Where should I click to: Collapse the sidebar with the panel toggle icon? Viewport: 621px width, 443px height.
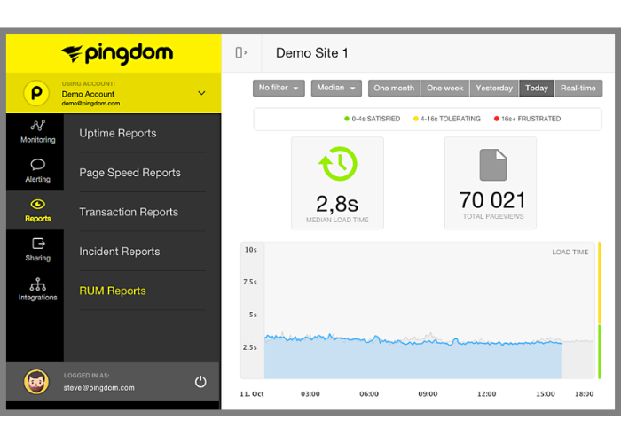pos(241,52)
